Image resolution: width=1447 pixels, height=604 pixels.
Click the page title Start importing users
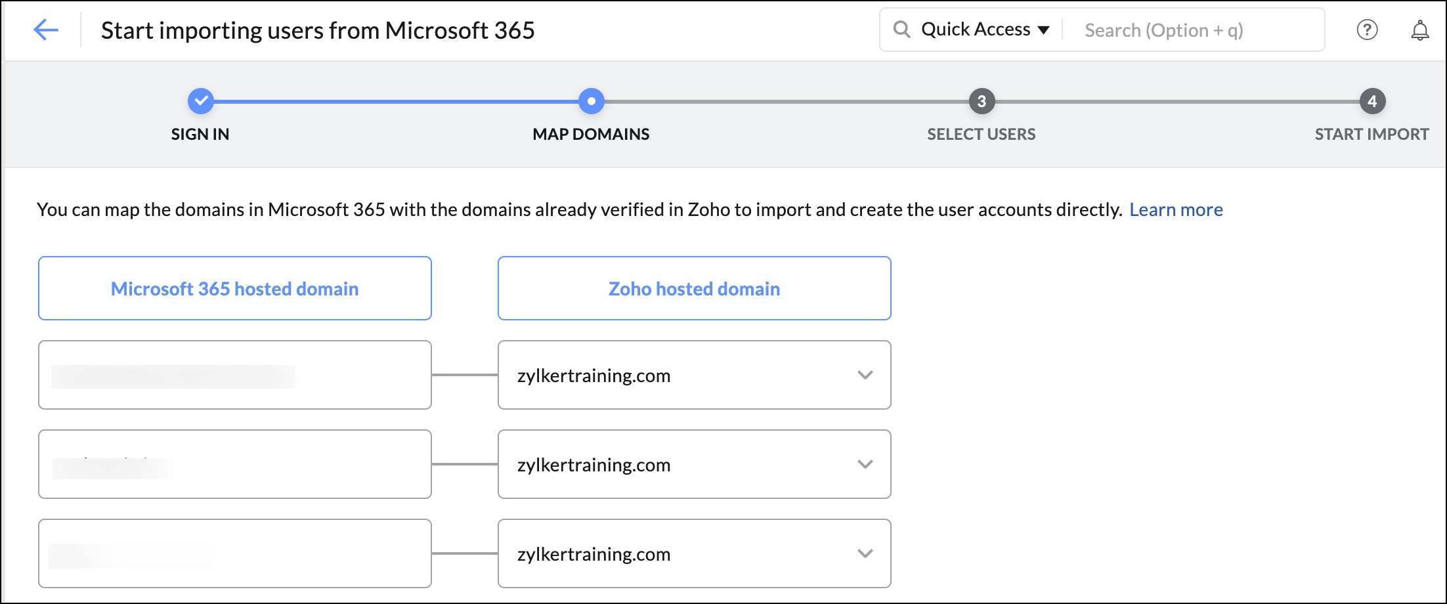[318, 30]
